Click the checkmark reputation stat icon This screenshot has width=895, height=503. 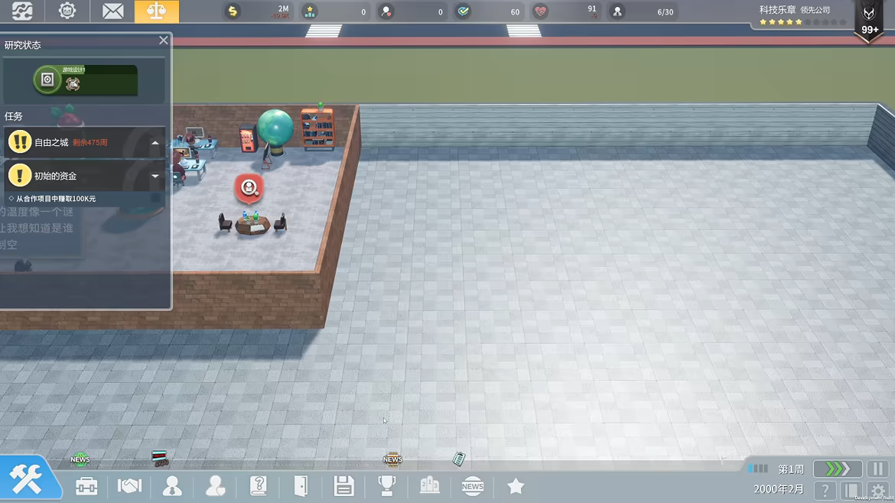coord(464,11)
